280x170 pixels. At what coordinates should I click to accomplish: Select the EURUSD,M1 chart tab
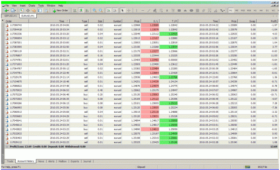click(28, 16)
